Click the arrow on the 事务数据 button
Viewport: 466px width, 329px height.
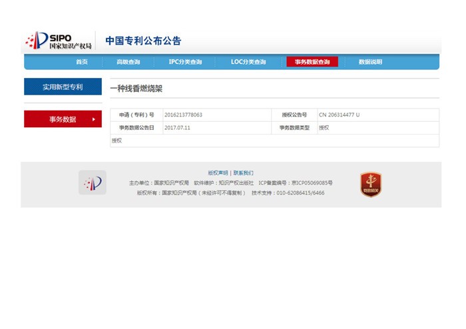[94, 119]
